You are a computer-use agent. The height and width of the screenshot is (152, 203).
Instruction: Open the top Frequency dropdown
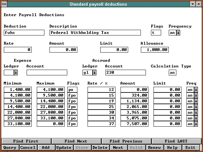[x=178, y=33]
